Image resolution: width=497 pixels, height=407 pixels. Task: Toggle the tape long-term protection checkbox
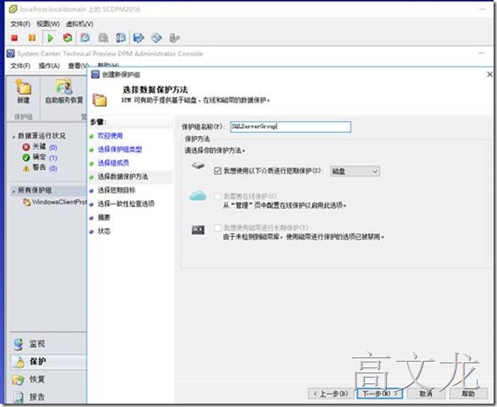click(x=218, y=228)
